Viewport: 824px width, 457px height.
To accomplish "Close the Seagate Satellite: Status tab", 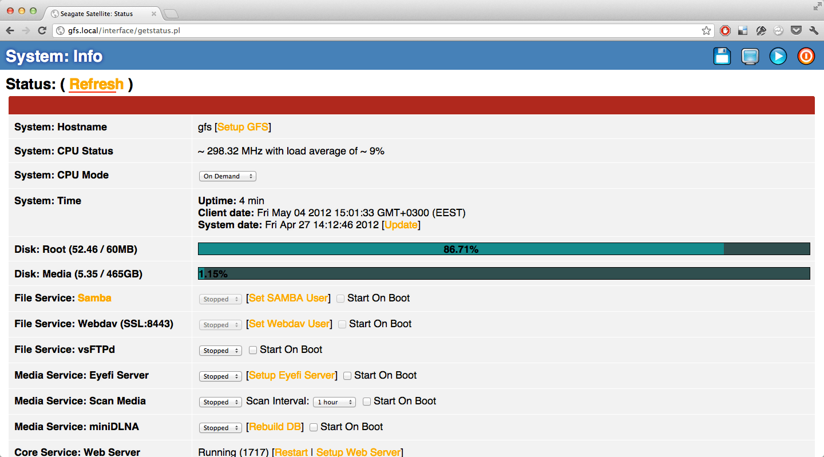I will coord(153,14).
